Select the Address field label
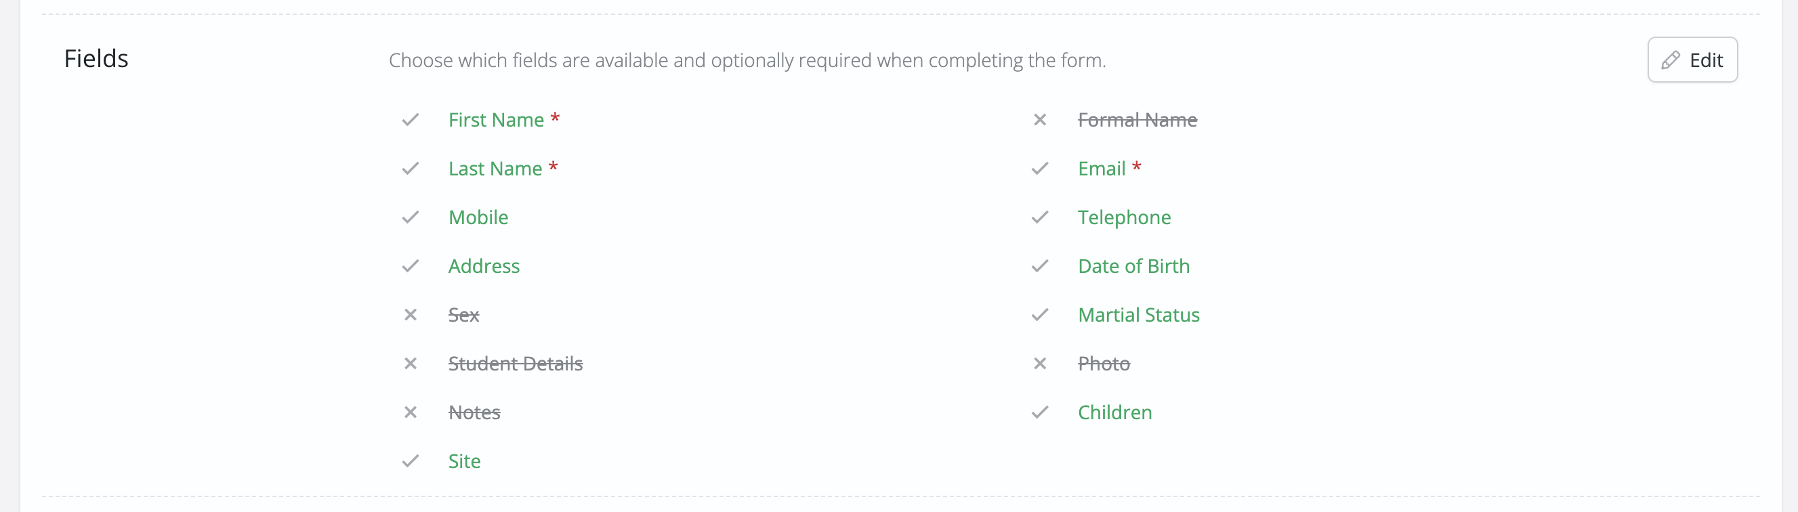The height and width of the screenshot is (512, 1798). 484,266
